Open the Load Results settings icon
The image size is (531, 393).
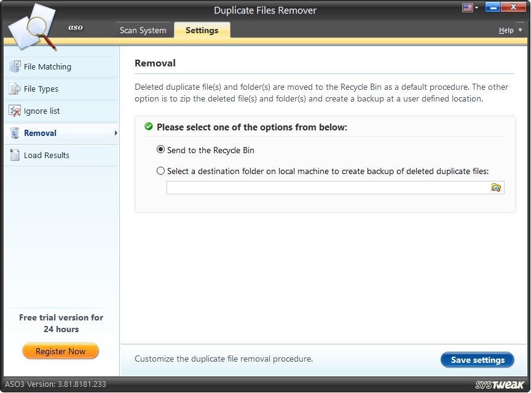click(14, 155)
